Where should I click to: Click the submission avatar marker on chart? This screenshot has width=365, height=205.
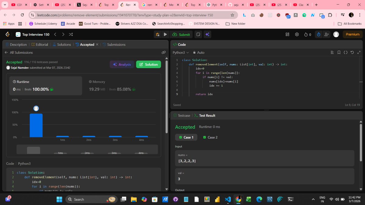click(36, 108)
